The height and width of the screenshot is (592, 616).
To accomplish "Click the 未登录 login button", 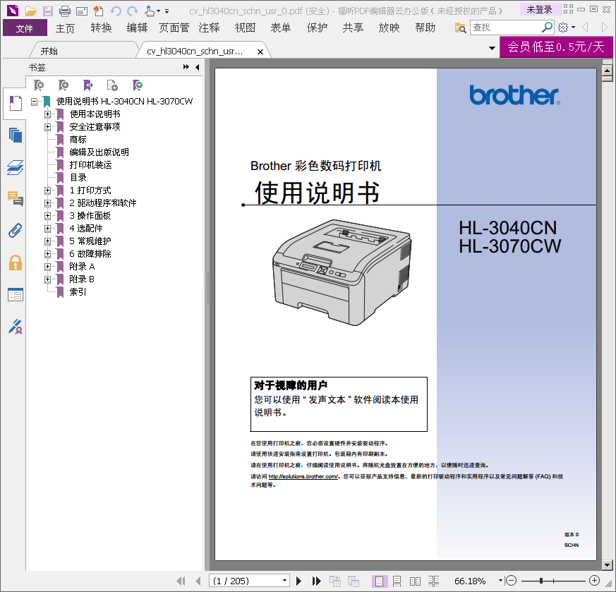I will 539,9.
